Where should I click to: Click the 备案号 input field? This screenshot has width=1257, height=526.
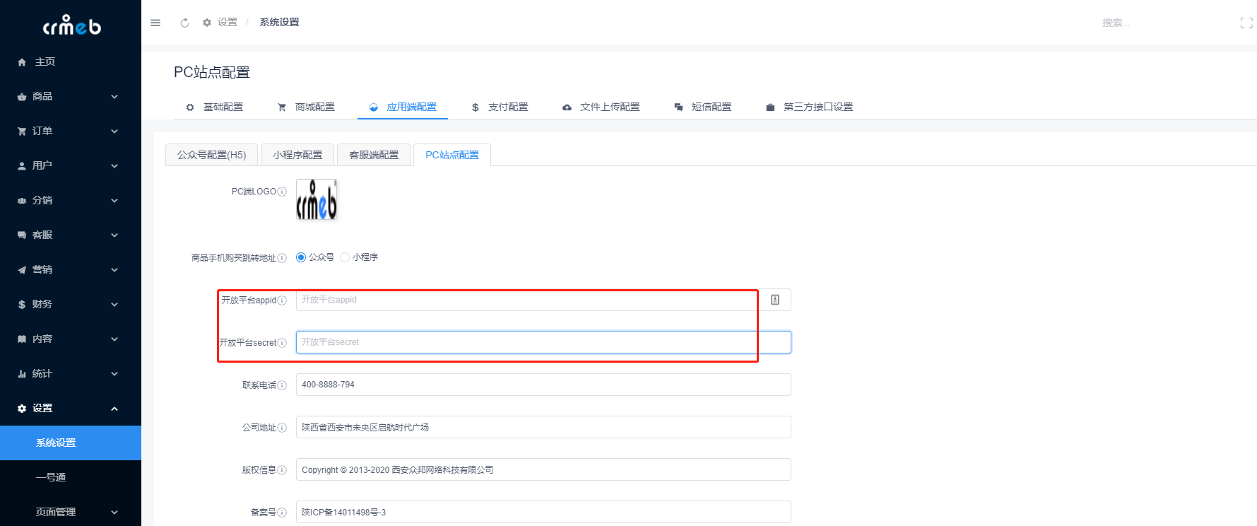543,512
